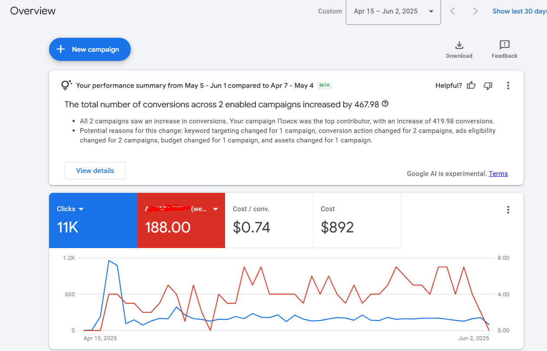
Task: Click the lightbulb insights icon
Action: [66, 85]
